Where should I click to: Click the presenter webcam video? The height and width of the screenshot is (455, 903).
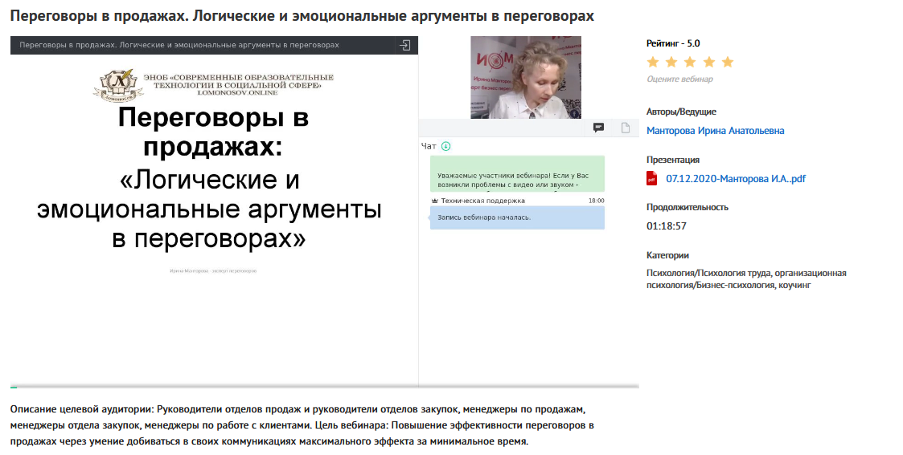pos(514,78)
